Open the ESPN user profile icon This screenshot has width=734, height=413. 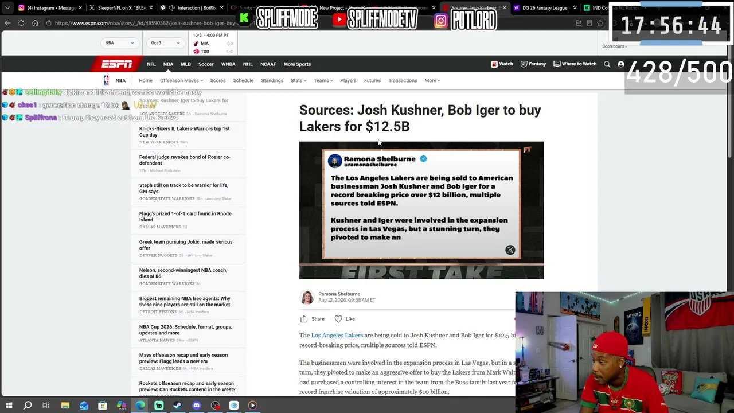coord(621,64)
